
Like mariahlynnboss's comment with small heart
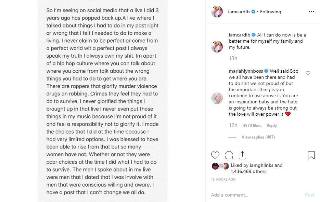point(308,73)
